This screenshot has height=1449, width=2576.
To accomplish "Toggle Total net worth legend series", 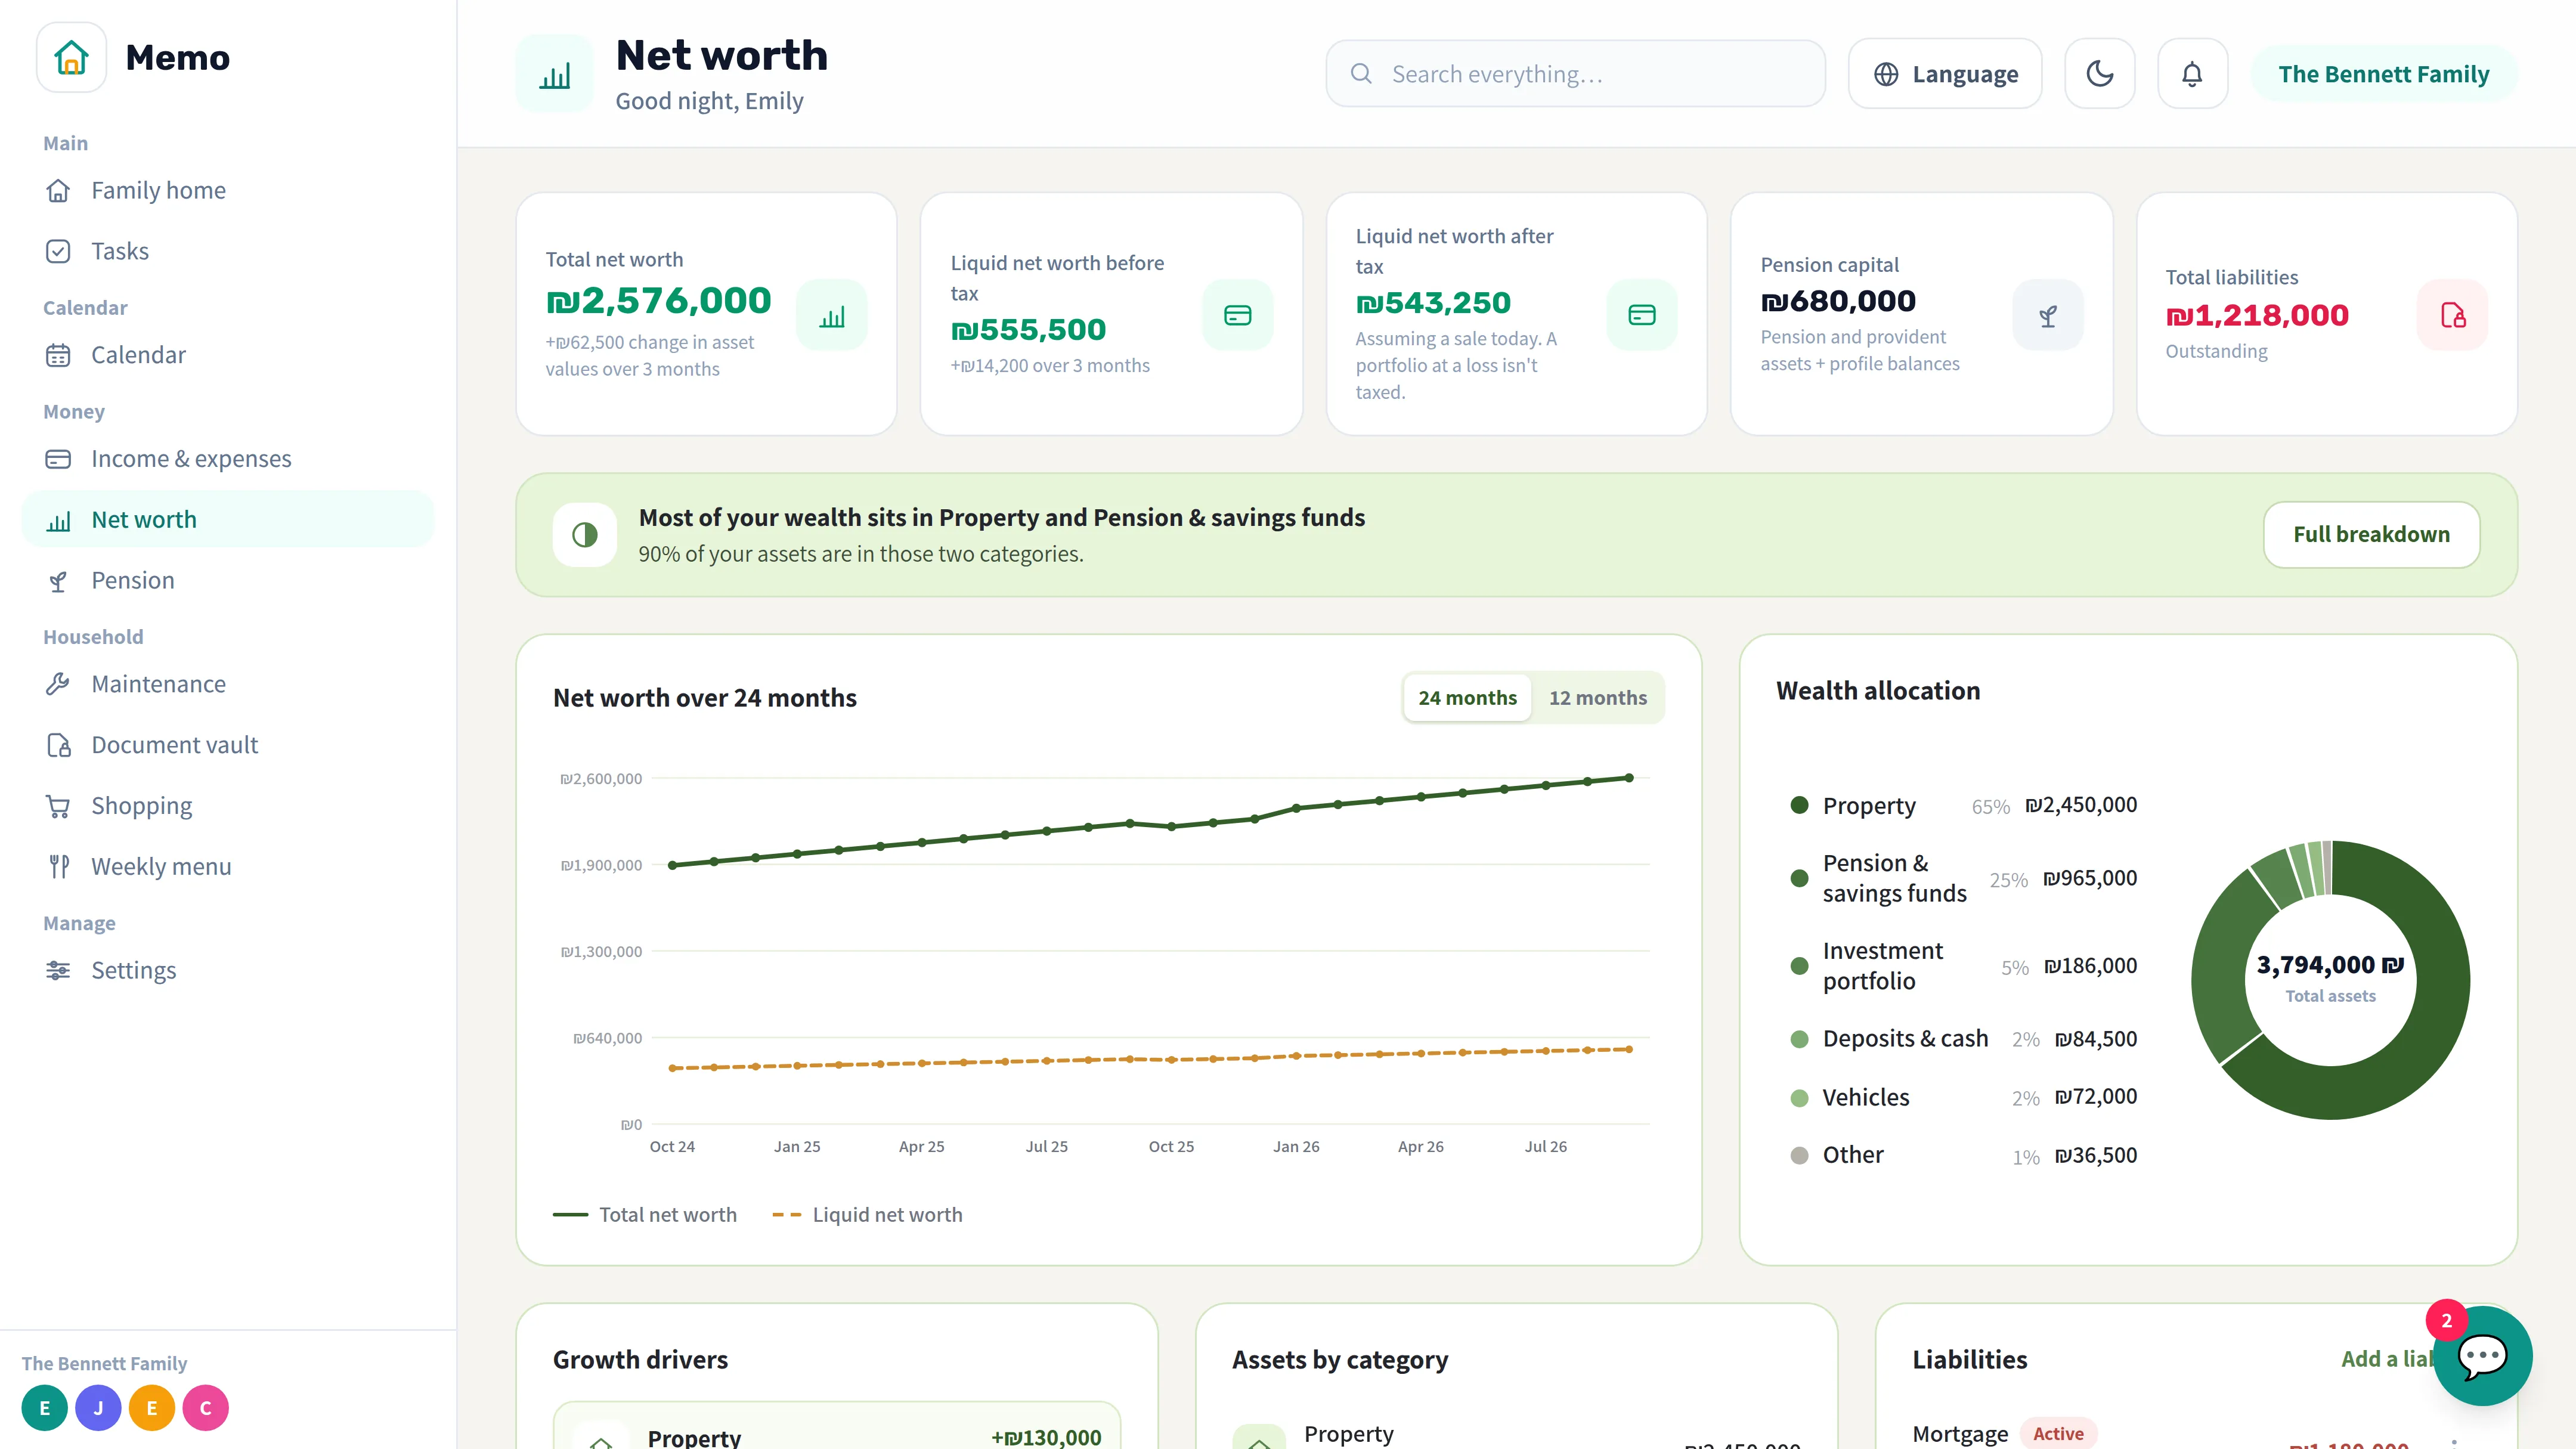I will point(645,1215).
